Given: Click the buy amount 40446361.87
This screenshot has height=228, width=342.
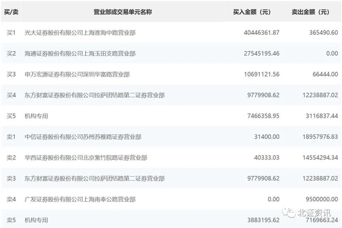Looking at the screenshot, I should pyautogui.click(x=262, y=32).
